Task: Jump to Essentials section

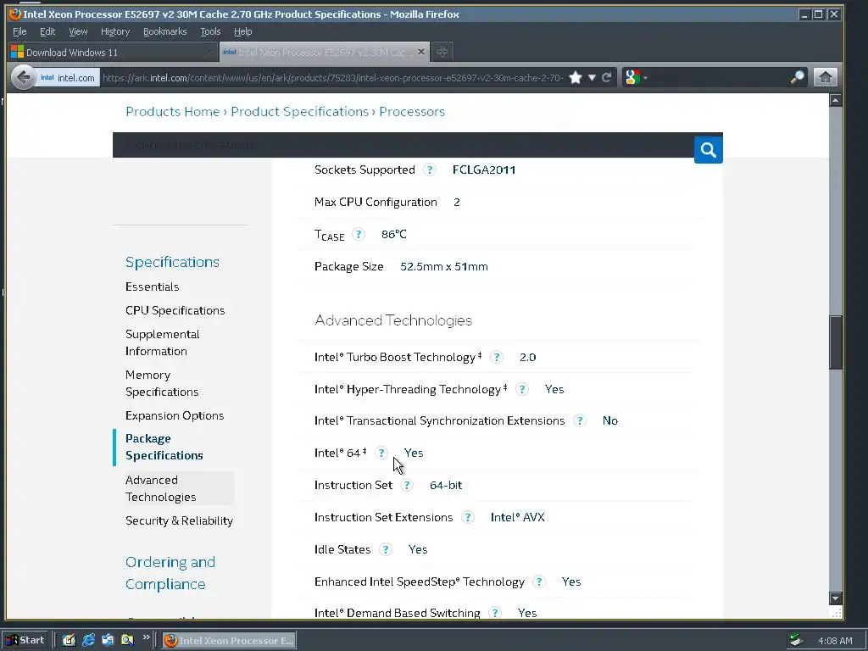Action: [x=153, y=287]
